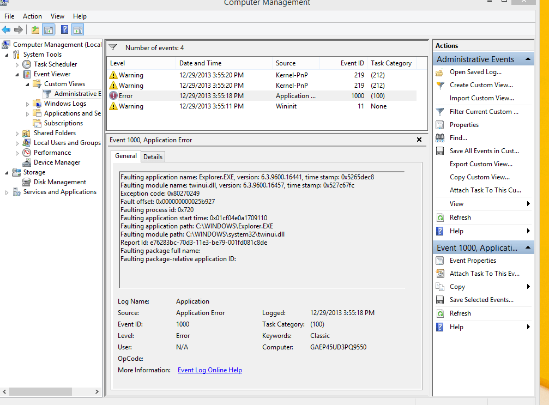This screenshot has height=405, width=549.
Task: Click the tree pane scroll left arrow
Action: coord(4,392)
